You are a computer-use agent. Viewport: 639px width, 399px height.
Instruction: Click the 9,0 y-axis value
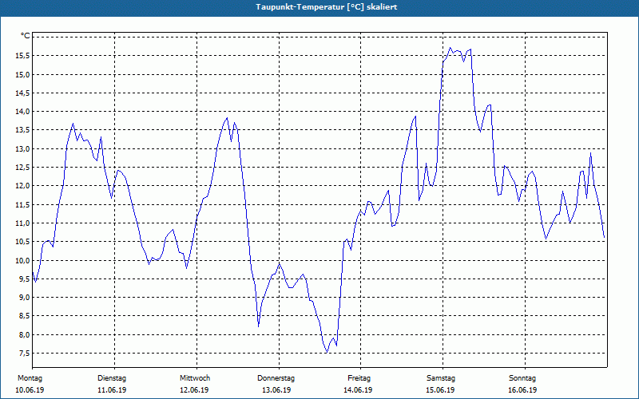[25, 298]
